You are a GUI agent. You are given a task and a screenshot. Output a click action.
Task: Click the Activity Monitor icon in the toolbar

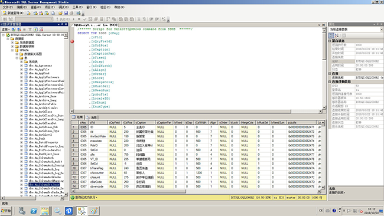tap(79, 13)
